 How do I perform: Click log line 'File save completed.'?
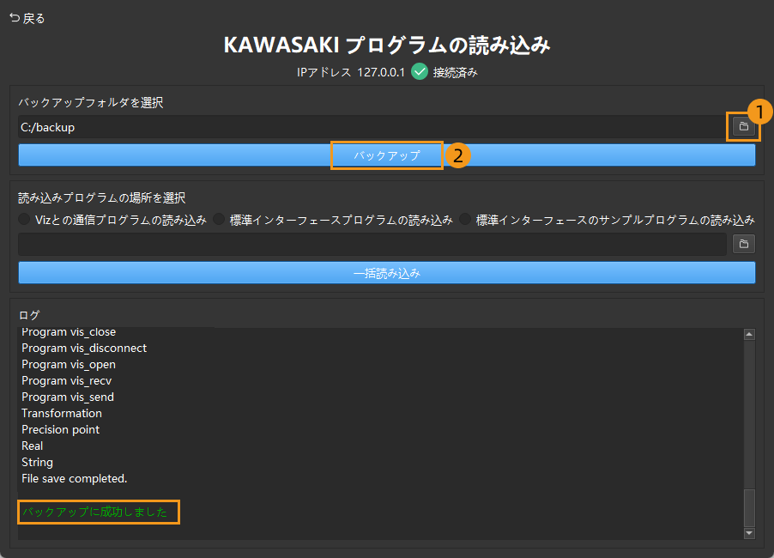(x=74, y=478)
